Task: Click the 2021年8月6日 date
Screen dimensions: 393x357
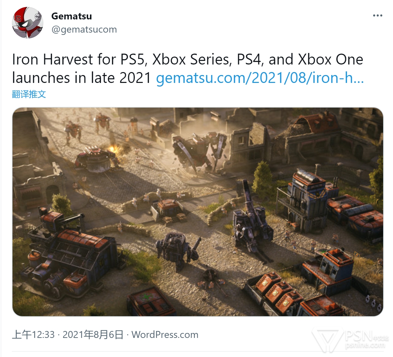Action: pos(93,335)
